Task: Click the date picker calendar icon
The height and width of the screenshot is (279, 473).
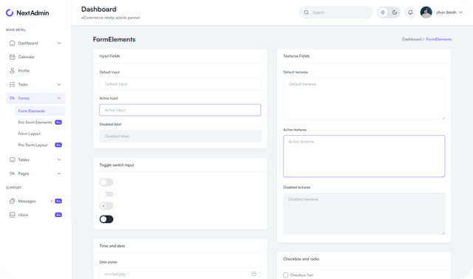Action: (253, 274)
